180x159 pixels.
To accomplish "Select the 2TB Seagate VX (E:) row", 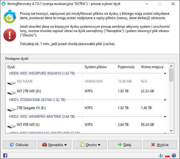I will tap(87, 108).
